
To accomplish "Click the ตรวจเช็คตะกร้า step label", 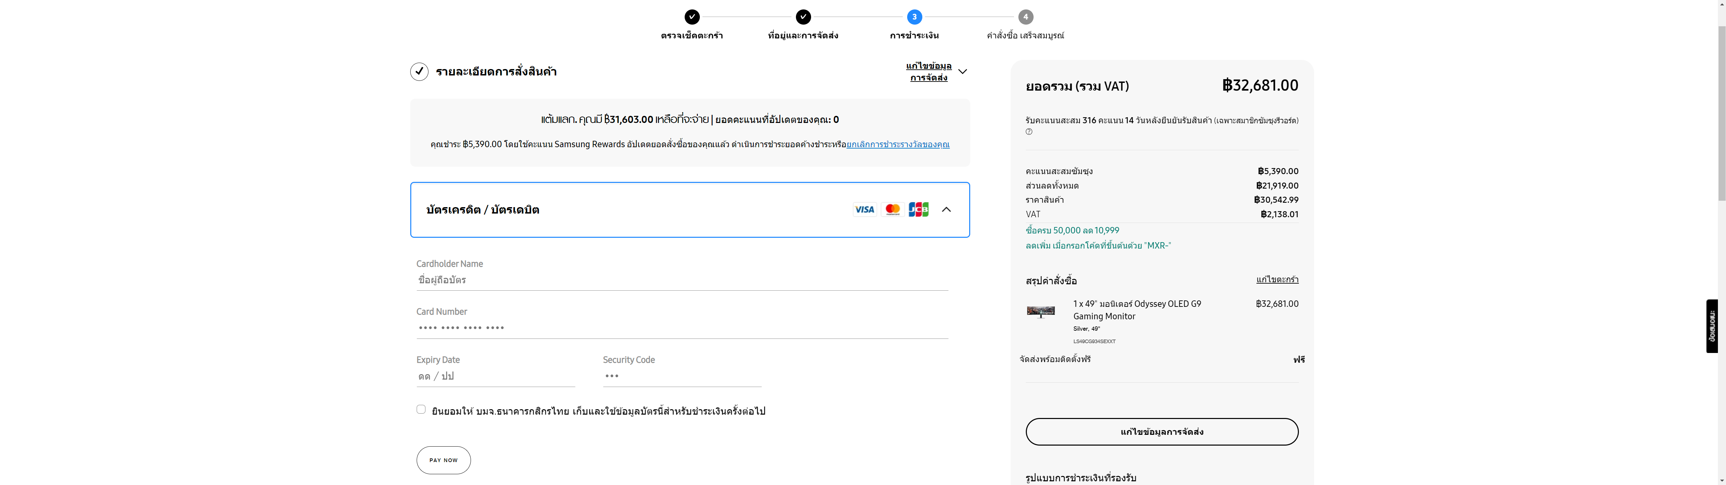I will click(x=691, y=35).
